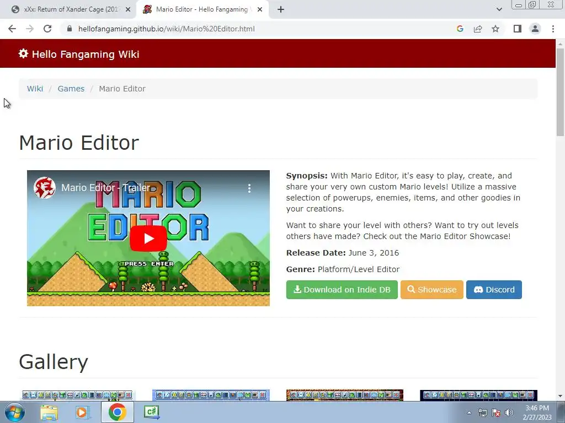Click the gear icon in wiki header
Image resolution: width=565 pixels, height=423 pixels.
[x=23, y=53]
